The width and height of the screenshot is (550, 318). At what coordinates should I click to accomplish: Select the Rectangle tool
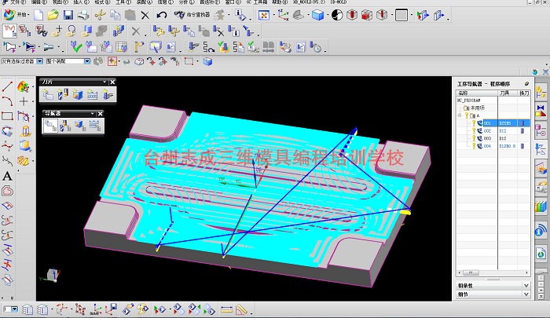click(x=7, y=116)
